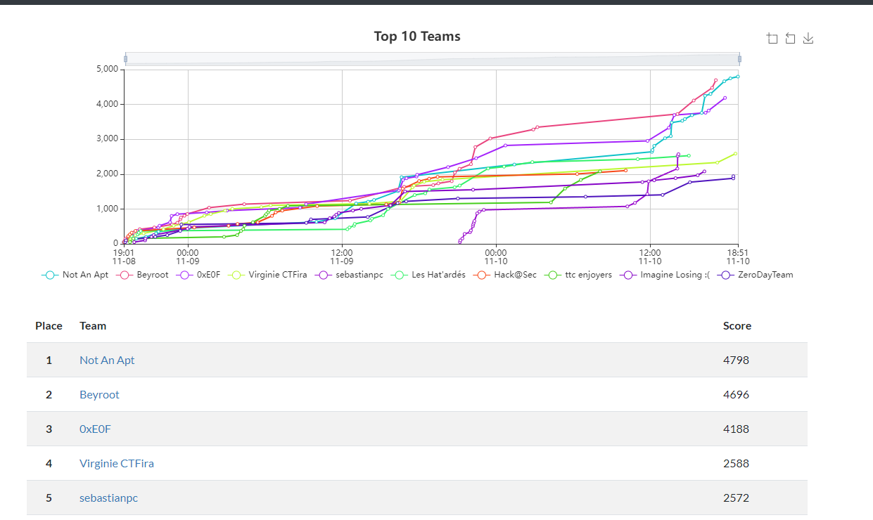The width and height of the screenshot is (873, 520).
Task: Open Not An Apt team link
Action: 107,360
